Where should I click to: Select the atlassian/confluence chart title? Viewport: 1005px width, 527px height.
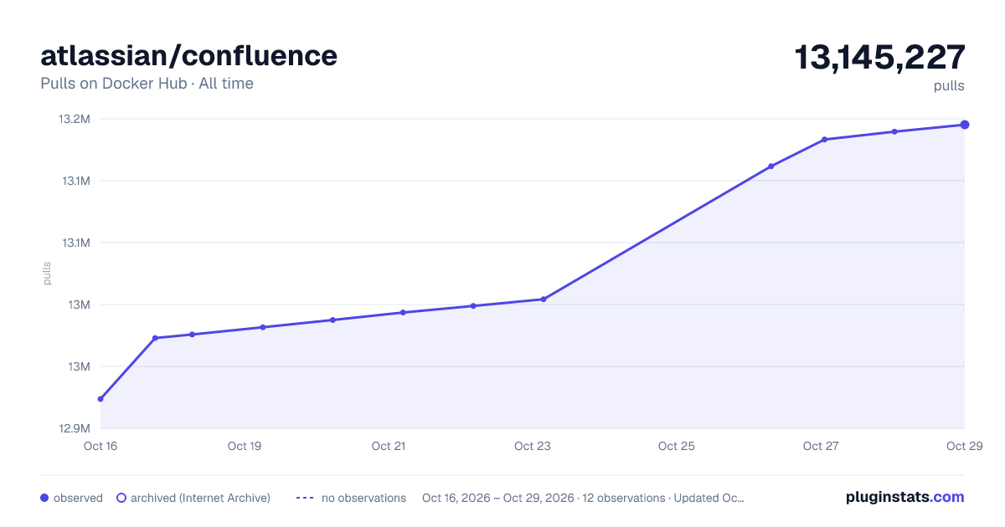coord(188,55)
